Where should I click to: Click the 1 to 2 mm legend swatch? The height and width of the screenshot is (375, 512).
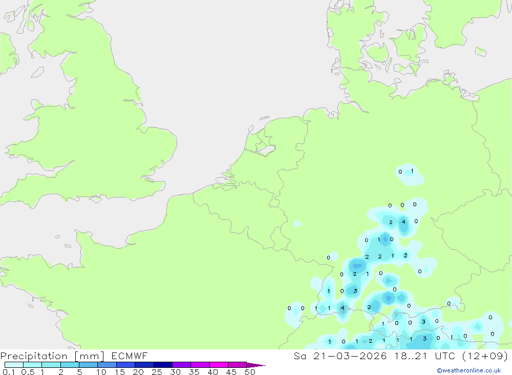[51, 365]
